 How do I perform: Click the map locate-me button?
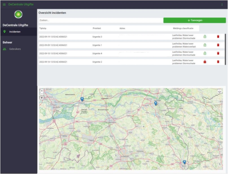42,98
